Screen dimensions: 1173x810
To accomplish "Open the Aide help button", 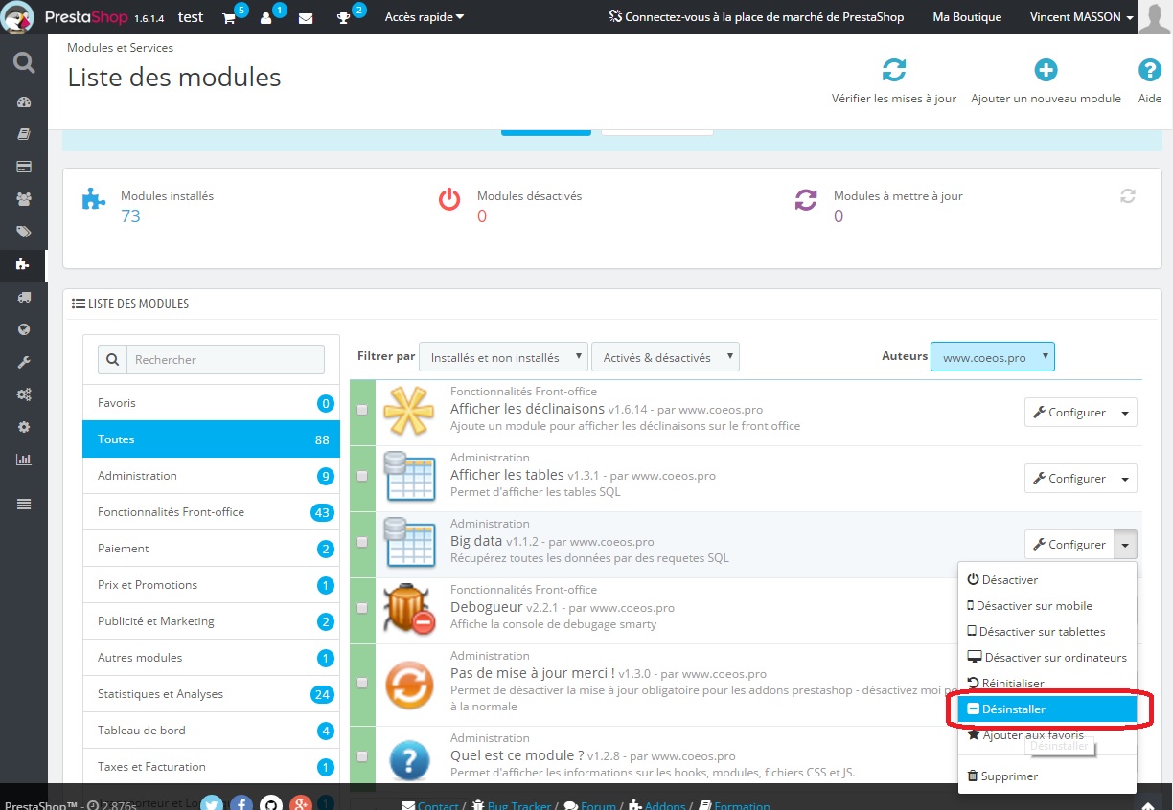I will (1149, 81).
